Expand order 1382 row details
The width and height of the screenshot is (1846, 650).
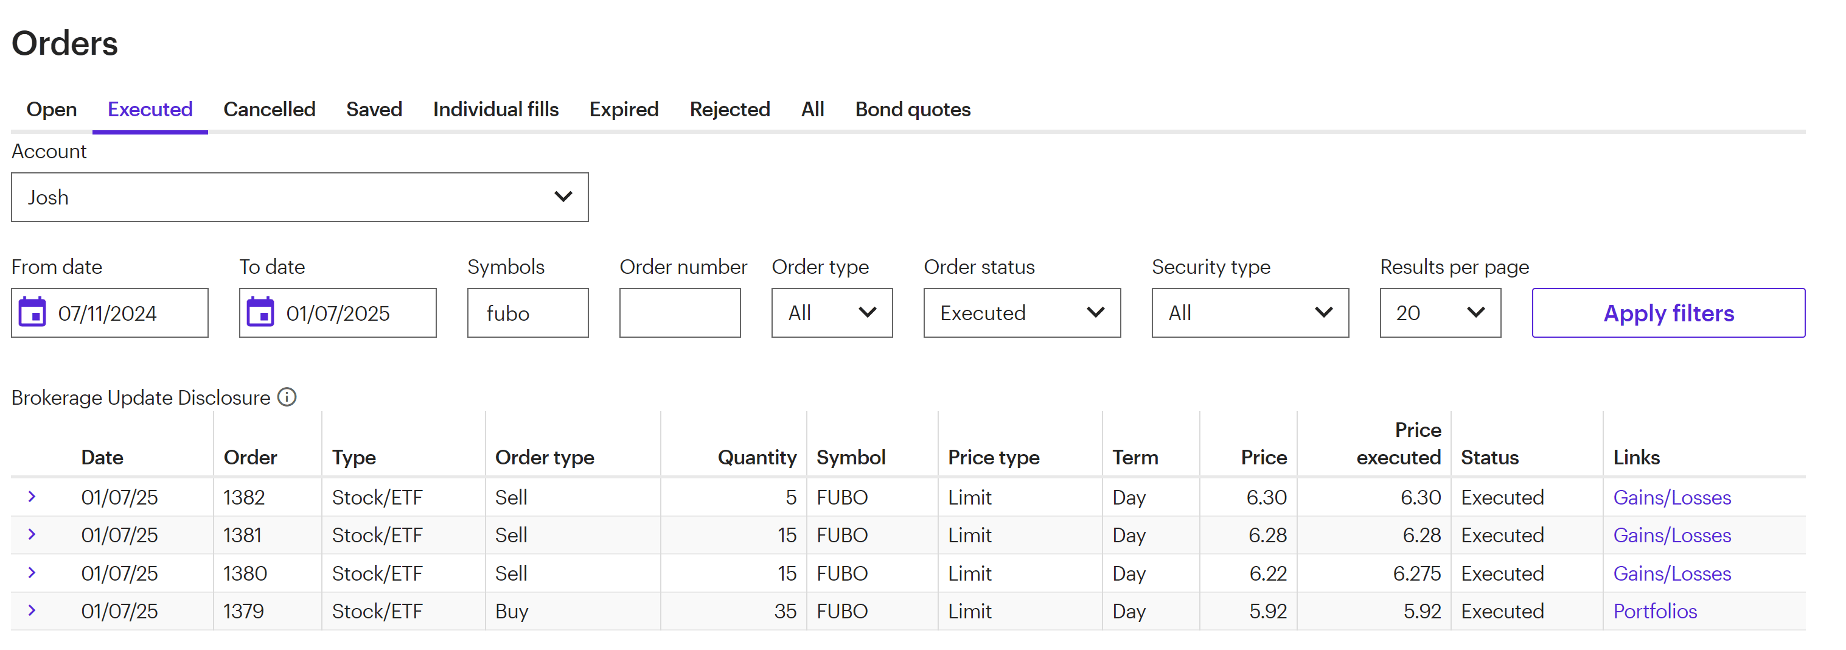pos(32,497)
